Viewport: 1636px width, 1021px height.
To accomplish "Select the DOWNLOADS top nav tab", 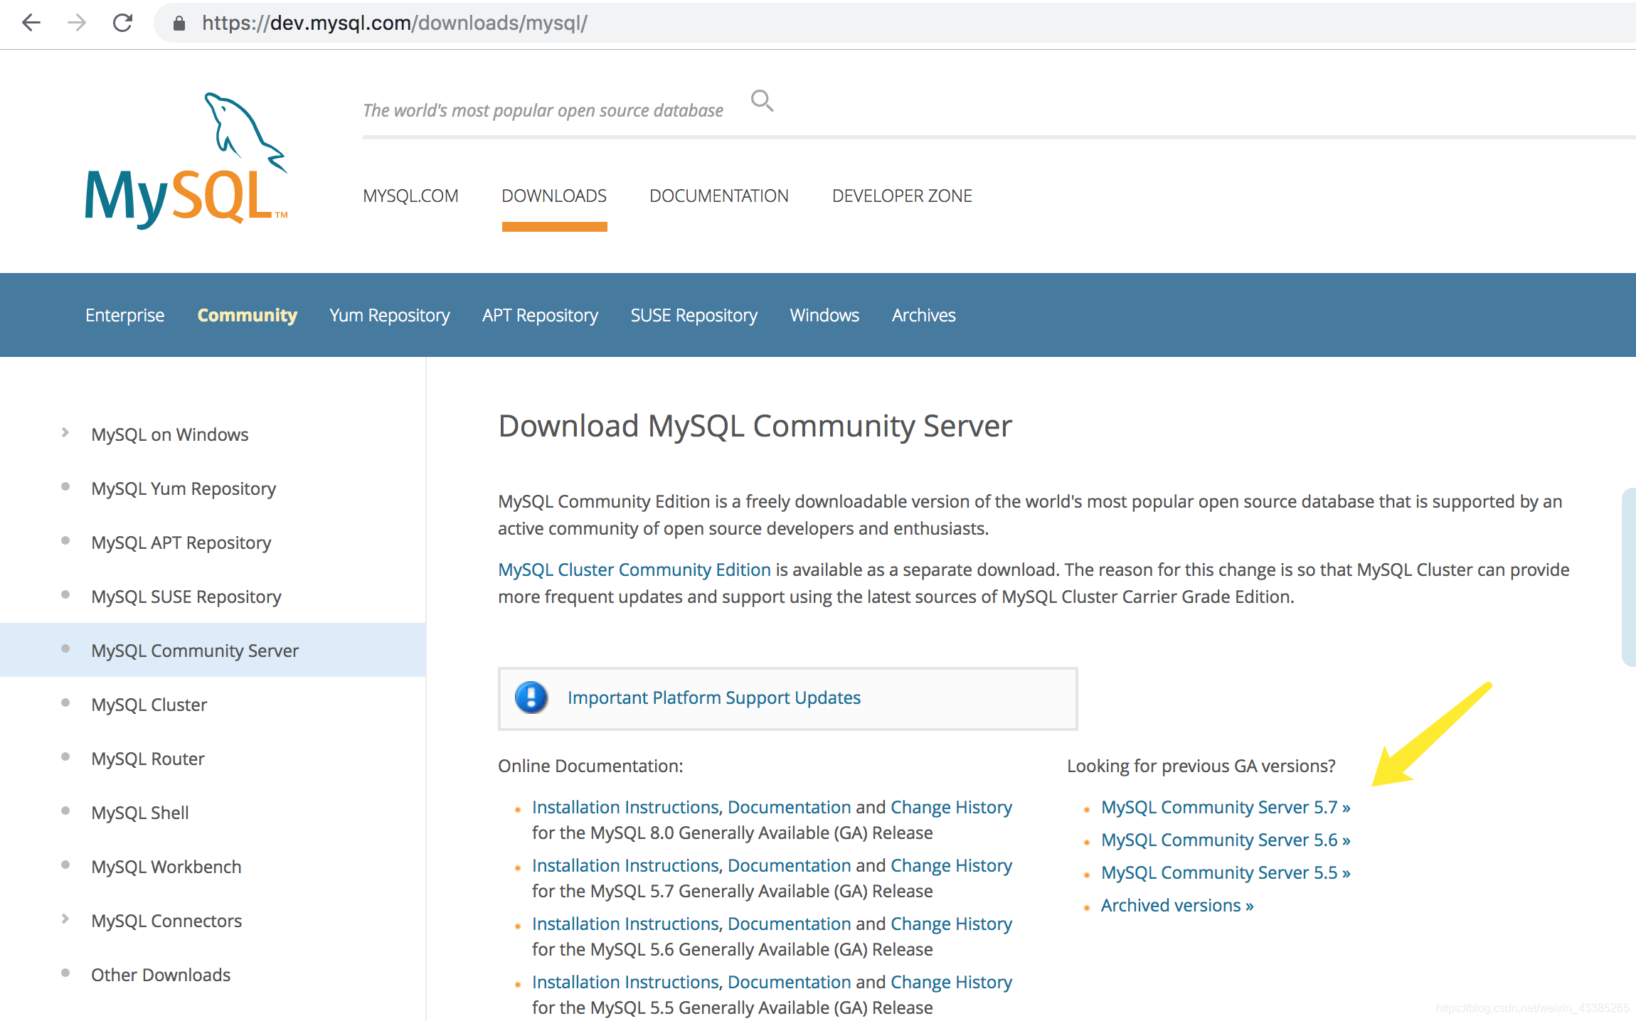I will tap(554, 196).
